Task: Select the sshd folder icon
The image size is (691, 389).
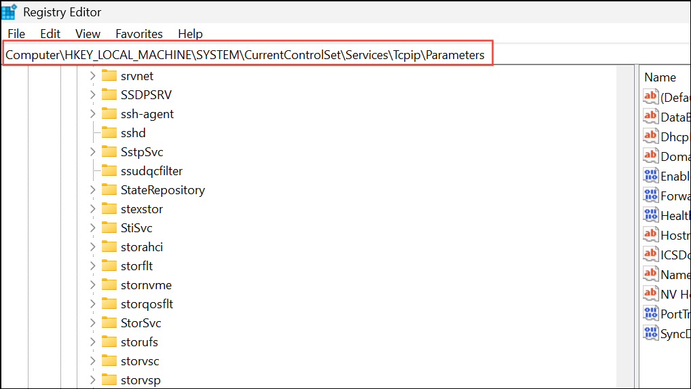Action: coord(109,132)
